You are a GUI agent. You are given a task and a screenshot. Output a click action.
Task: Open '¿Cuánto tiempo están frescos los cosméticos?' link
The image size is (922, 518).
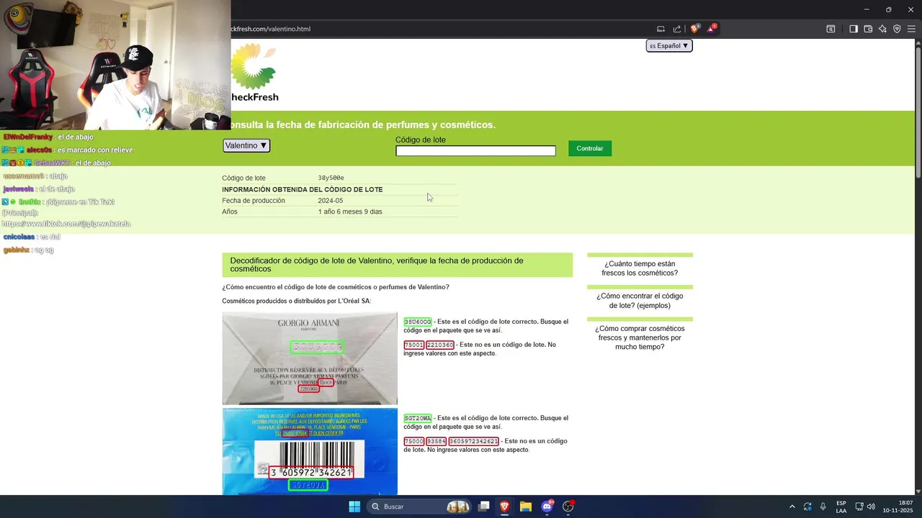point(640,268)
